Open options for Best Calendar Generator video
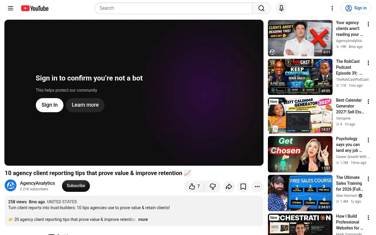376x235 pixels. (368, 102)
